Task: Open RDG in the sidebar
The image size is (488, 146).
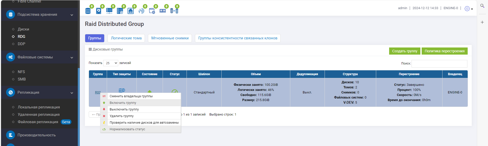Action: (x=21, y=37)
